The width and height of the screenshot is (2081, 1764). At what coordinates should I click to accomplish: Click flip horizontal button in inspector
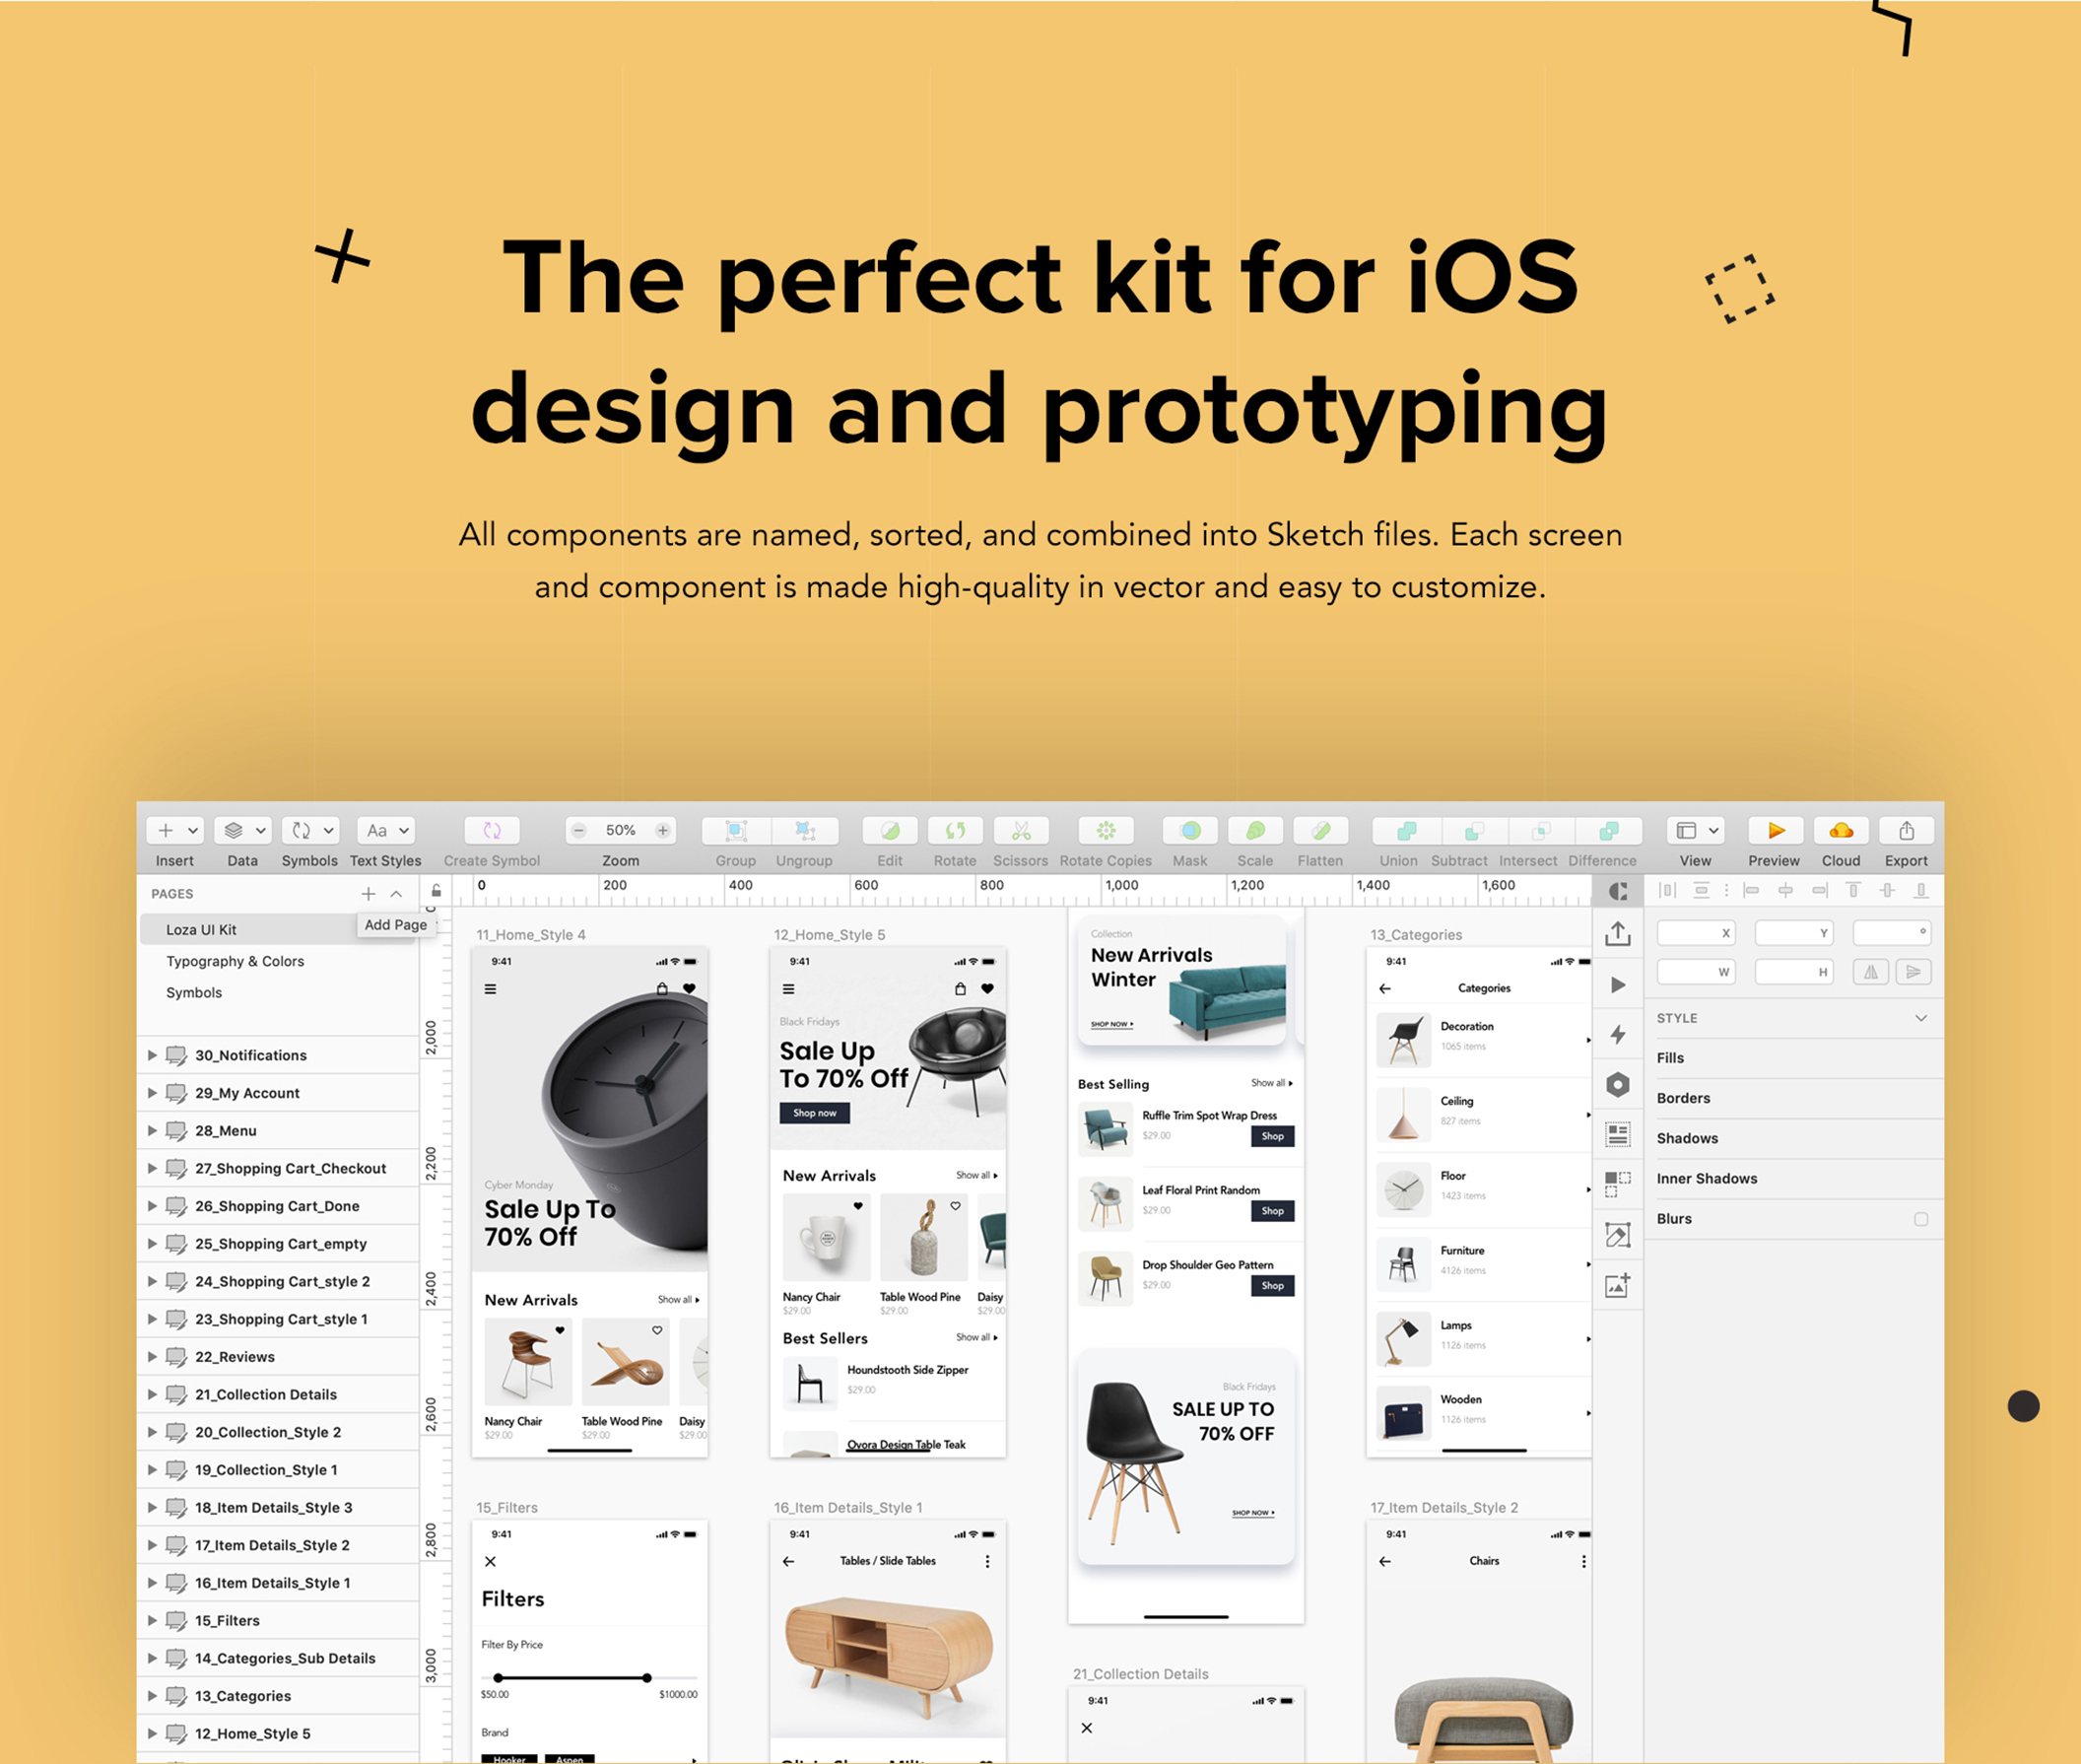click(x=1870, y=972)
